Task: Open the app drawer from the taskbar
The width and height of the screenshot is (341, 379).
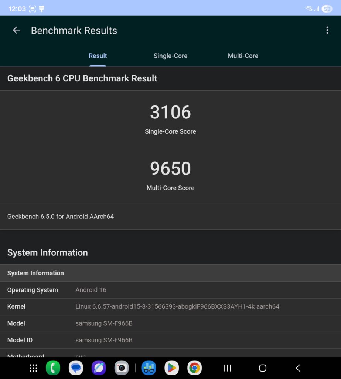Action: [33, 368]
